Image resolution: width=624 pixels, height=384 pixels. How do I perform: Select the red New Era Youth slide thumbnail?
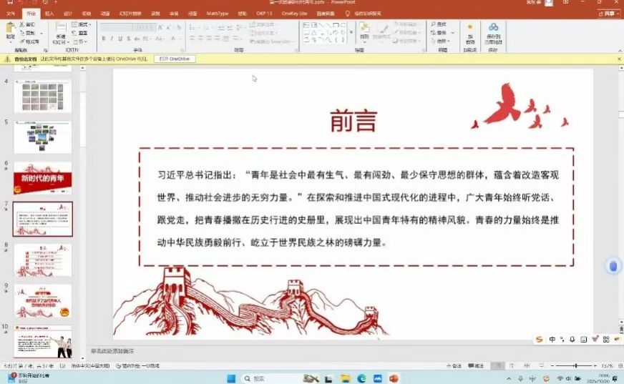click(x=43, y=177)
